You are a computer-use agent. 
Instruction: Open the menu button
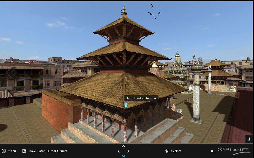pyautogui.click(x=9, y=151)
